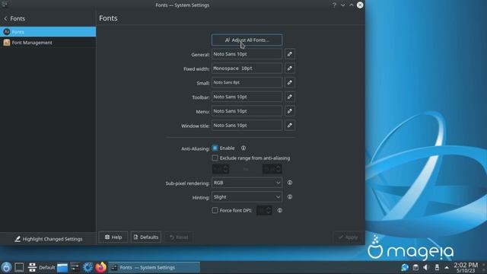Open the Sub-pixel rendering RGB dropdown
Screen dimensions: 487x274
[x=247, y=183]
